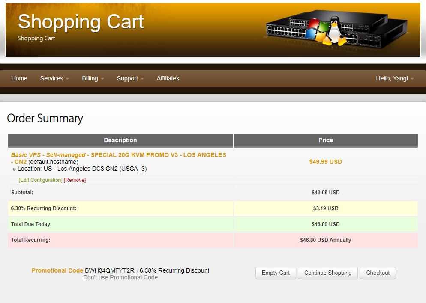The width and height of the screenshot is (426, 303).
Task: Click the Description column header
Action: coord(120,140)
